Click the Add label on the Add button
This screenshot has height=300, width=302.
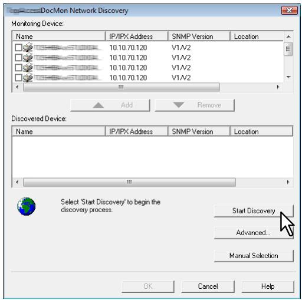(127, 105)
